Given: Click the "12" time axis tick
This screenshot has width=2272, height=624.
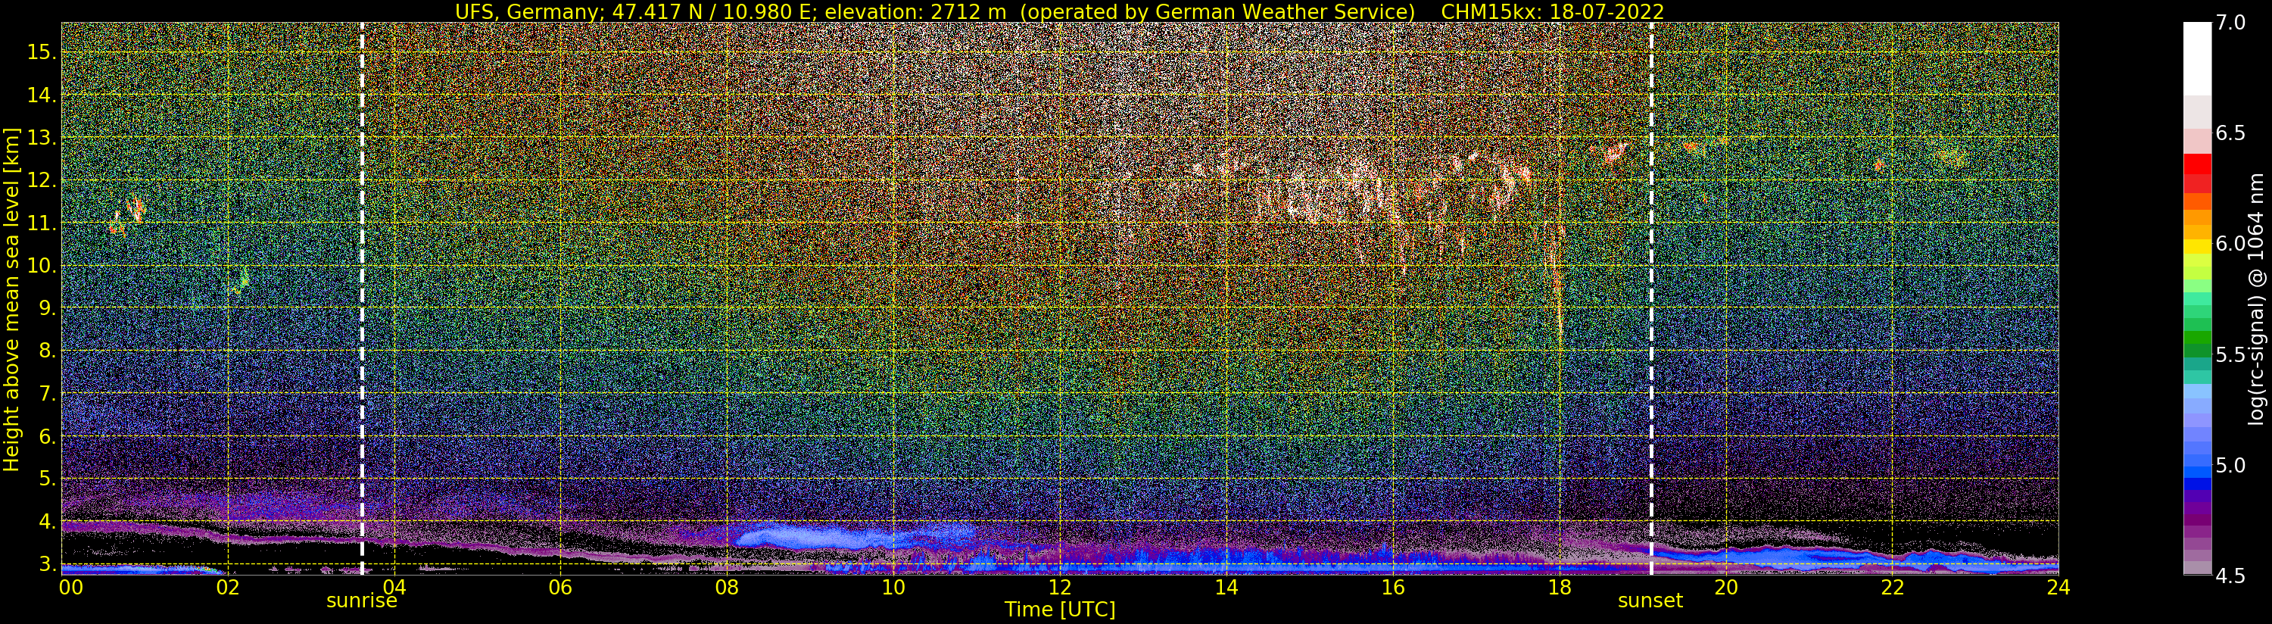Looking at the screenshot, I should pos(1060,588).
